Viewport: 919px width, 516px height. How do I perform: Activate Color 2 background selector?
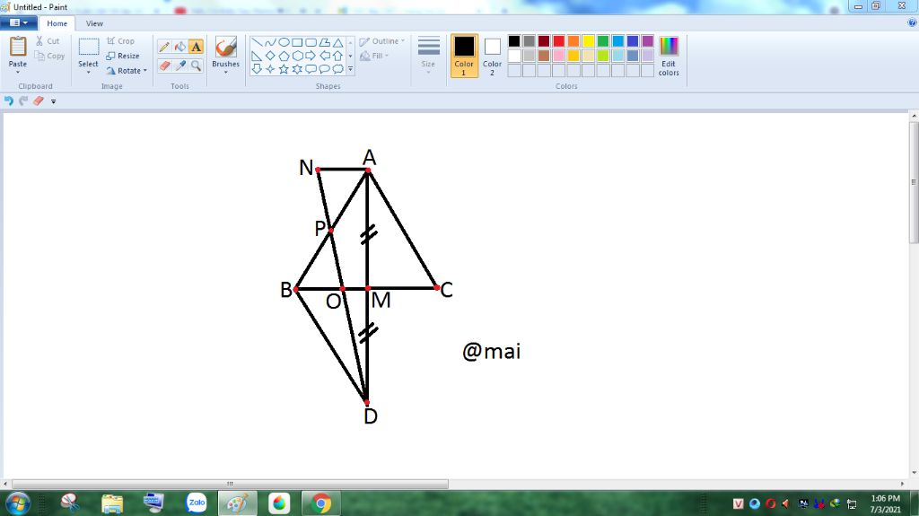[x=493, y=55]
